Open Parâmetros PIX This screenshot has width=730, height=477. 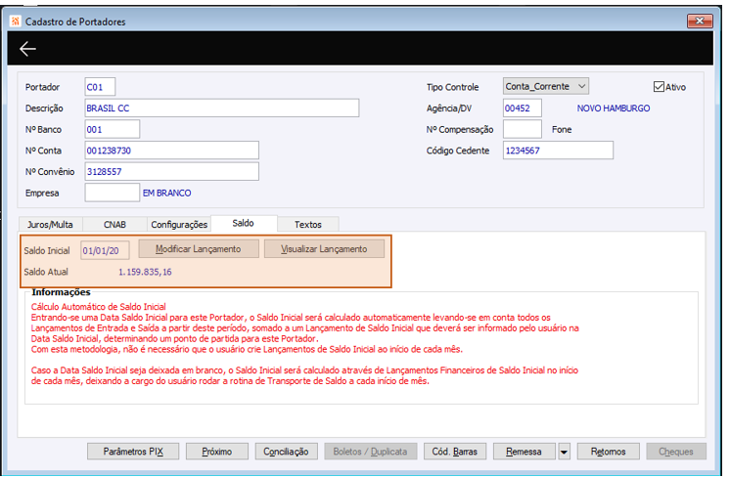pyautogui.click(x=133, y=452)
